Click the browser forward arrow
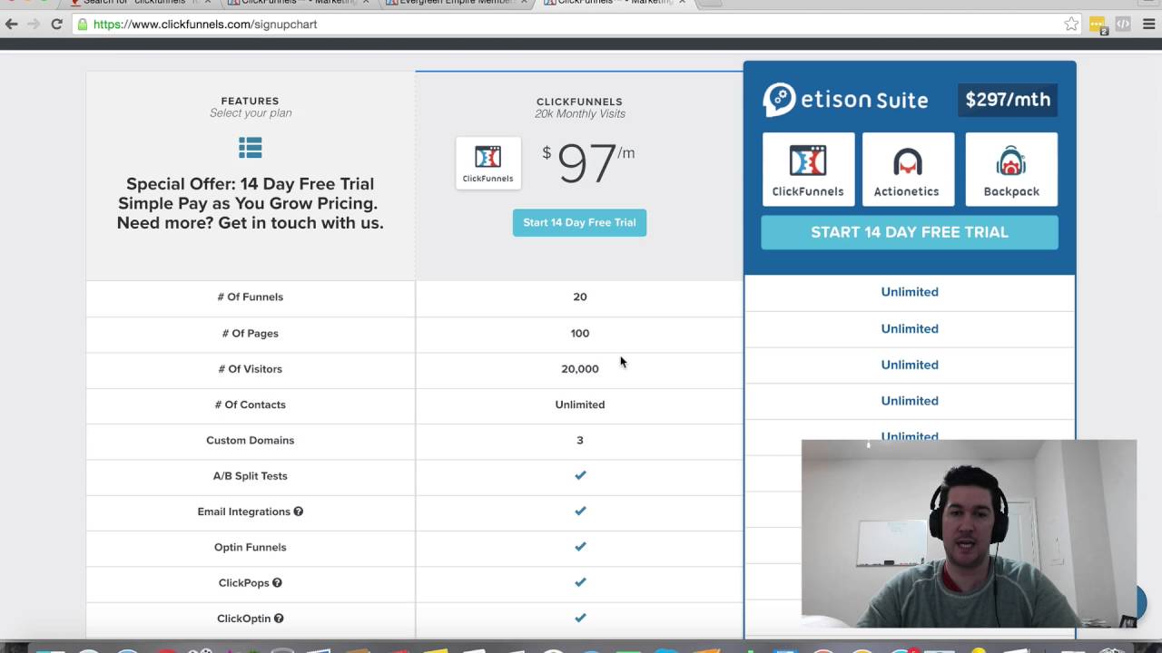The height and width of the screenshot is (653, 1162). [x=34, y=24]
